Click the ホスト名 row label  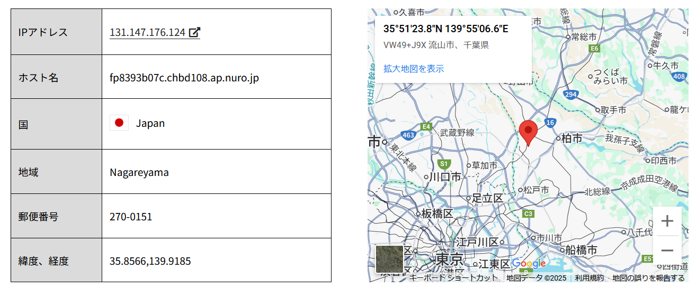click(x=38, y=78)
